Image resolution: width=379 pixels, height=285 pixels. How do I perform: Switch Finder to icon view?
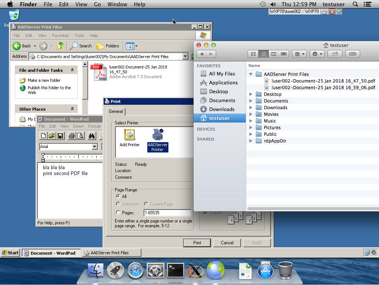(x=253, y=54)
